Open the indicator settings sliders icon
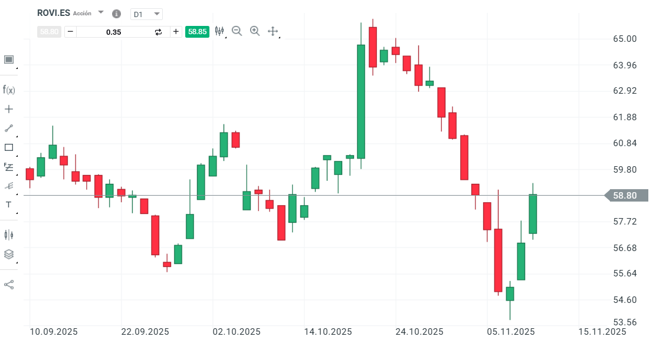 [219, 31]
